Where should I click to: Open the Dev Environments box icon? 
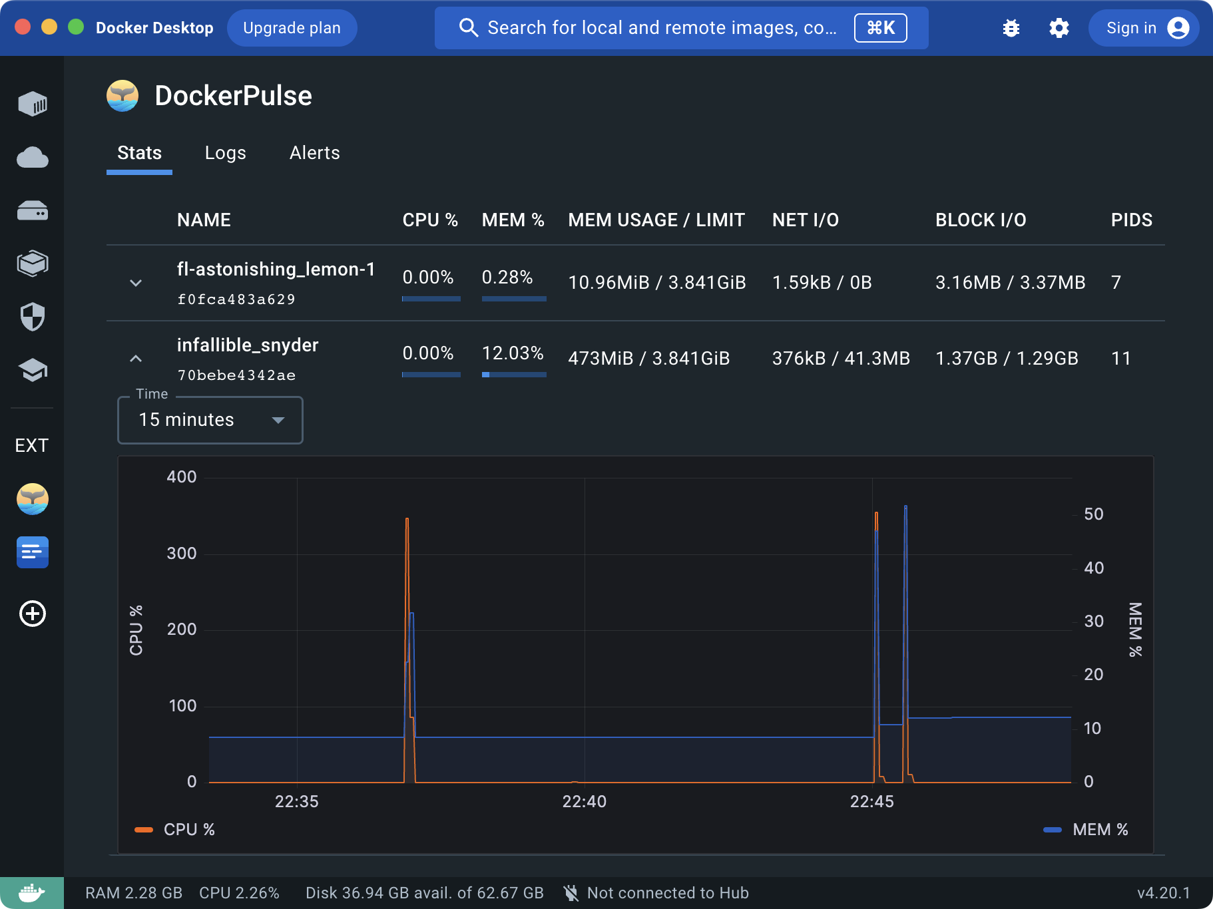(33, 264)
